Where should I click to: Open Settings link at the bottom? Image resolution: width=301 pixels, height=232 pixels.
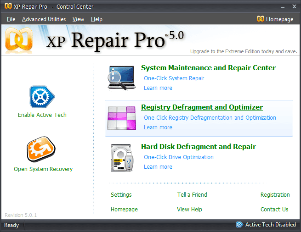[121, 195]
